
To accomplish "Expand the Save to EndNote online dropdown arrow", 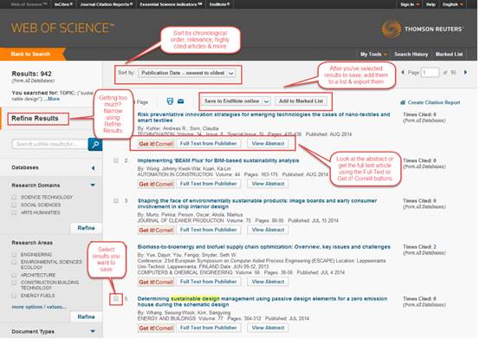I will 266,101.
